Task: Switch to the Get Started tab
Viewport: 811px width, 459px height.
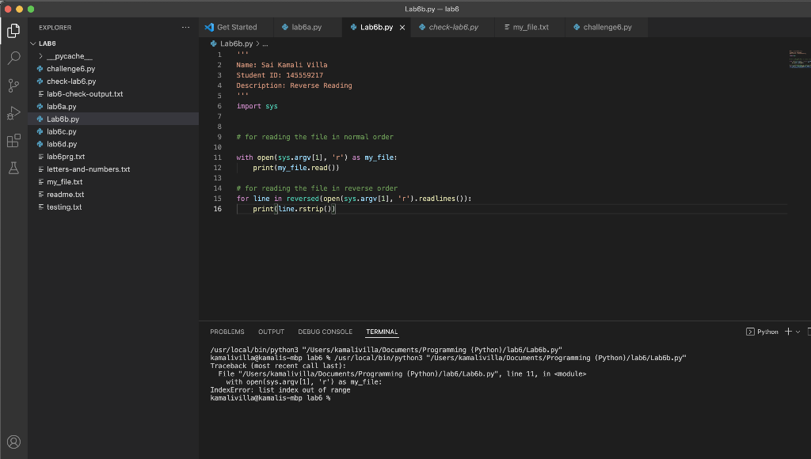Action: (236, 27)
